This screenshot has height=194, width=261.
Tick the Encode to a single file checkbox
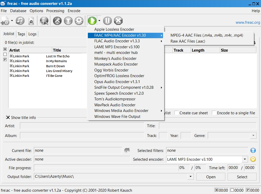(214, 113)
